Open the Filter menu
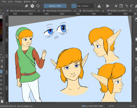 (4, 2)
